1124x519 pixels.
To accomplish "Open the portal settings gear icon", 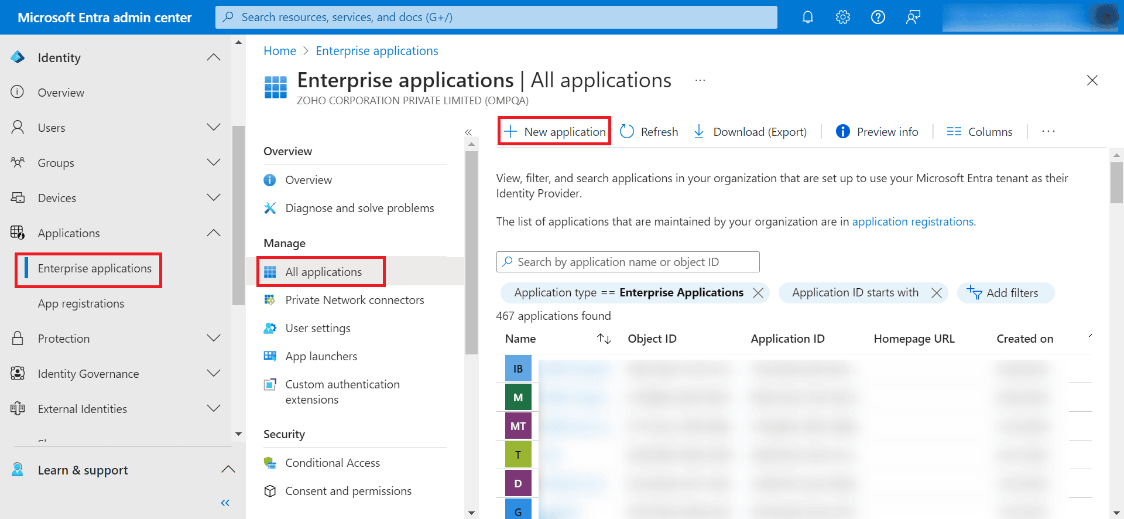I will pos(843,17).
